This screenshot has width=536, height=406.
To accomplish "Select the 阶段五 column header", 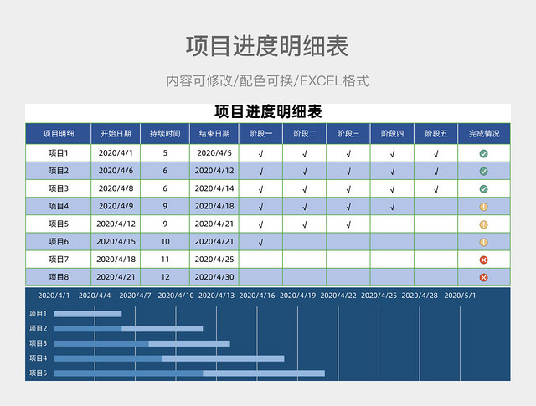I will coord(435,134).
